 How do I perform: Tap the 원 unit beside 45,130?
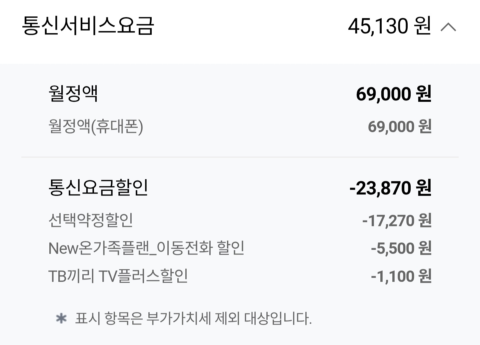[423, 26]
